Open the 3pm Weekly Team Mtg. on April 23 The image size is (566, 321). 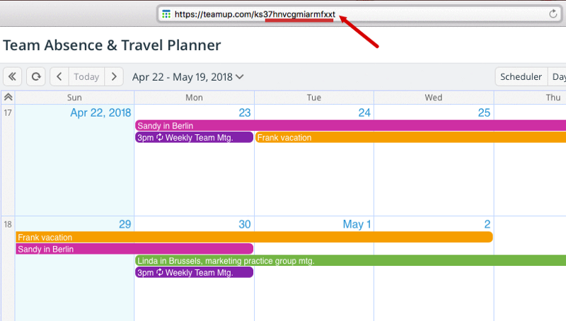(194, 137)
